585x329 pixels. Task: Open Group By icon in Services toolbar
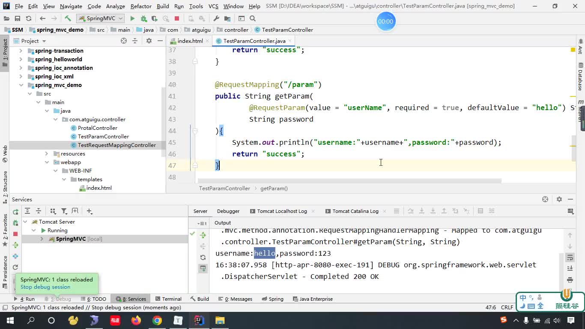53,211
